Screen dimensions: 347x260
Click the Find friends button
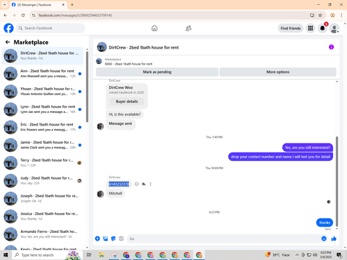(291, 28)
